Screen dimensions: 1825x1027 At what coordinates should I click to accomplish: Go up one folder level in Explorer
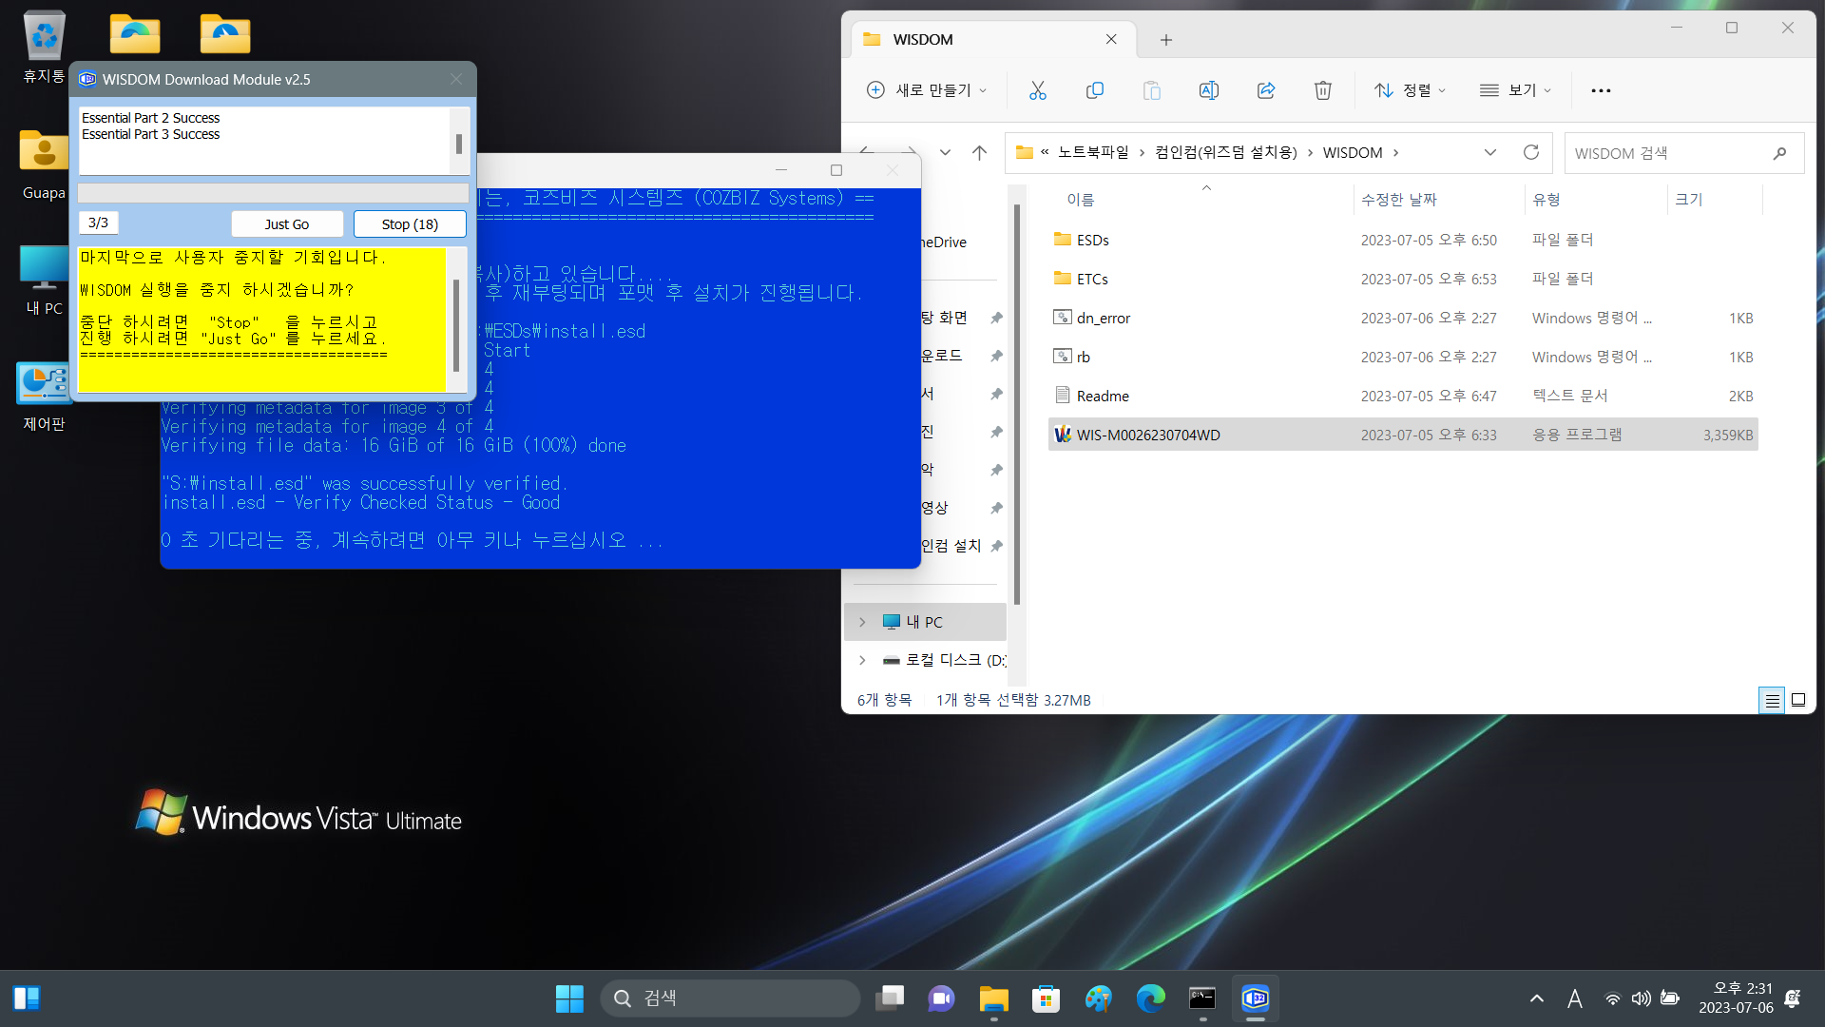[x=979, y=152]
